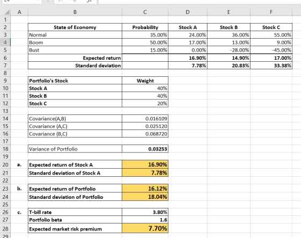The width and height of the screenshot is (301, 238).
Task: Select Stock A's 24.00% Normal return
Action: coord(188,35)
